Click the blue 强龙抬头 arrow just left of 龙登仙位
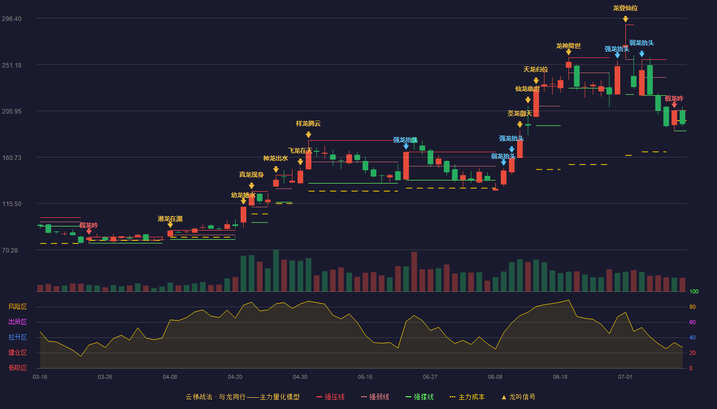717x409 pixels. pos(617,55)
